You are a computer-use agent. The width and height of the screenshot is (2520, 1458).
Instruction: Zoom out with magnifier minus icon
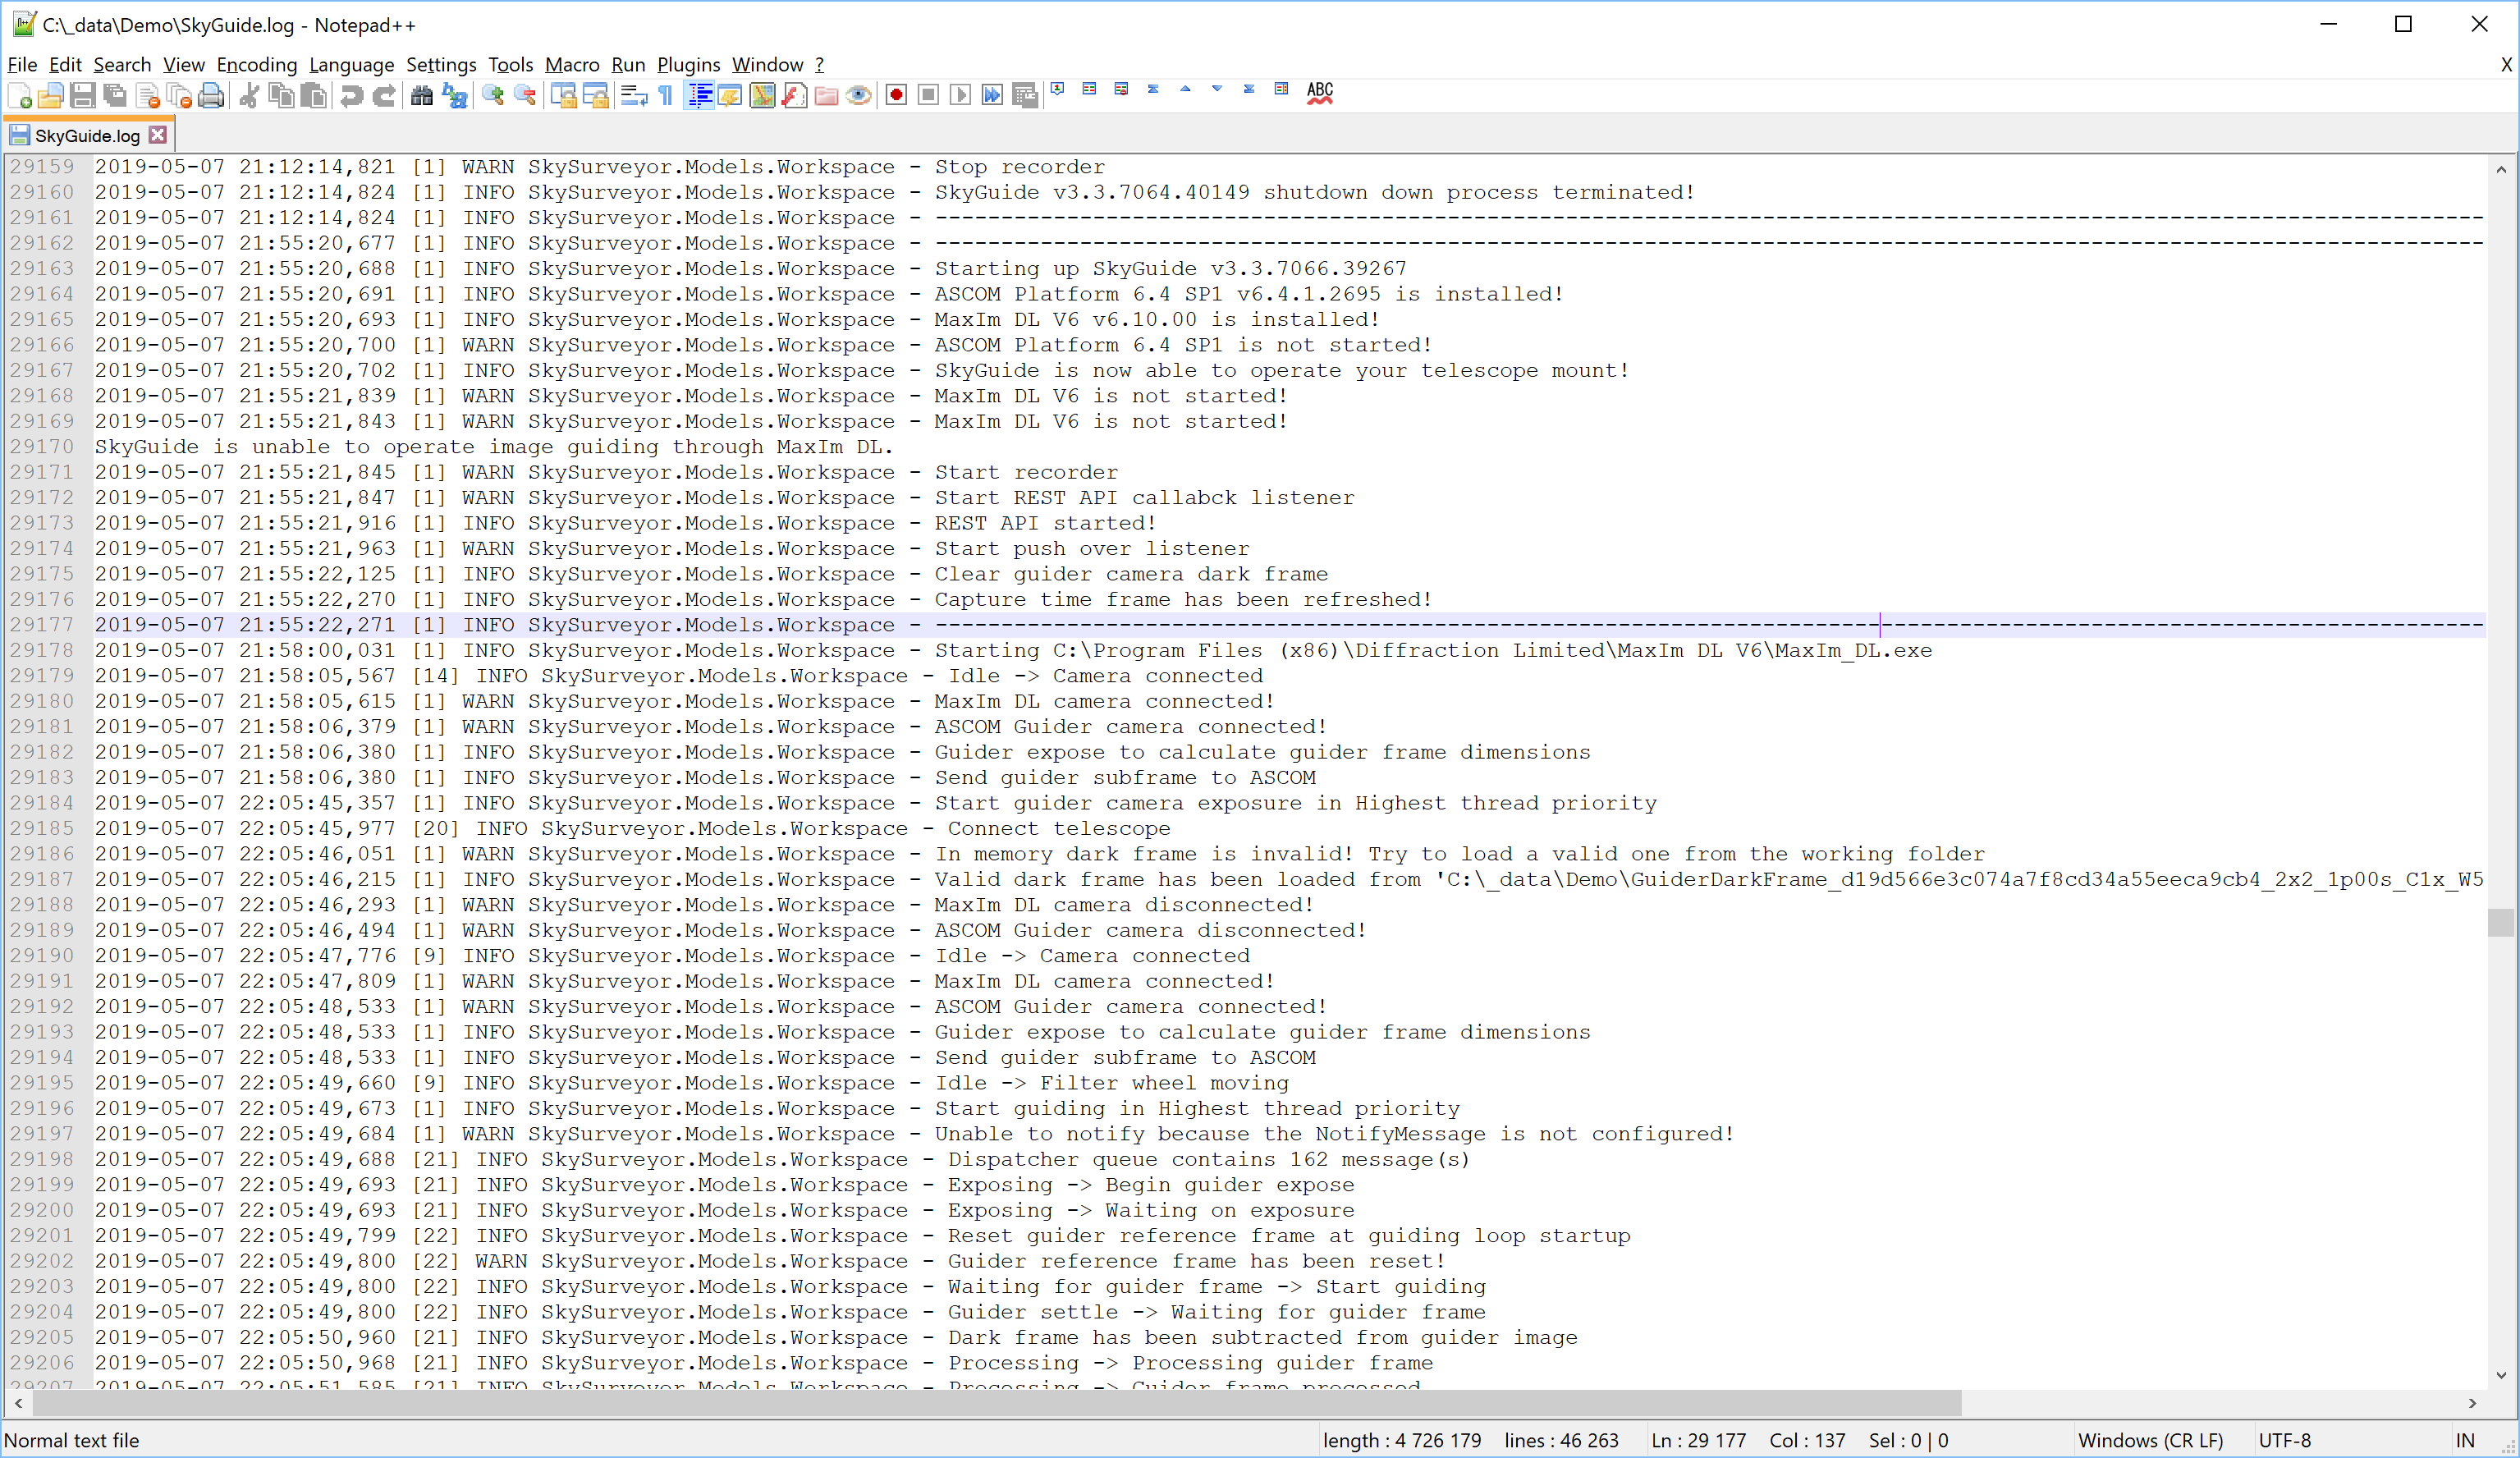(525, 96)
